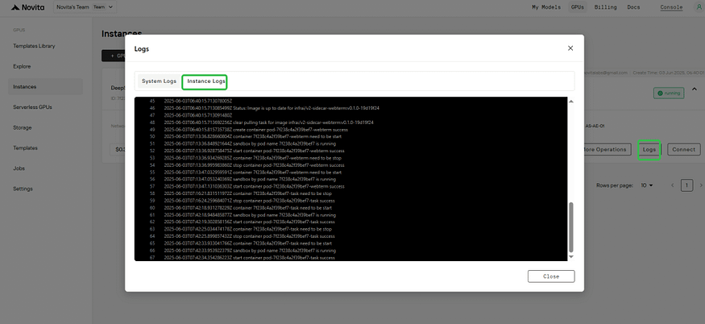Open Jobs in sidebar

(19, 168)
